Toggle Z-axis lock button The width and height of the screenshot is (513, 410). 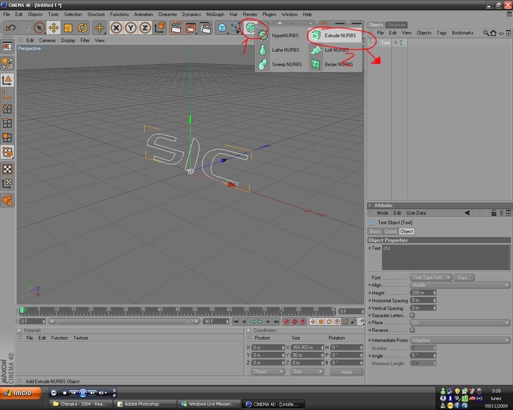coord(145,28)
